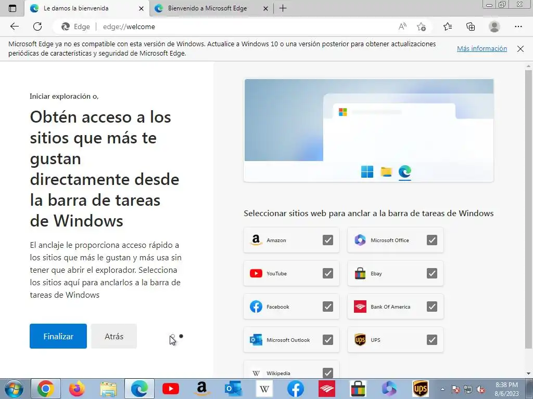
Task: Open the pinned Bank of America taskbar icon
Action: point(327,389)
